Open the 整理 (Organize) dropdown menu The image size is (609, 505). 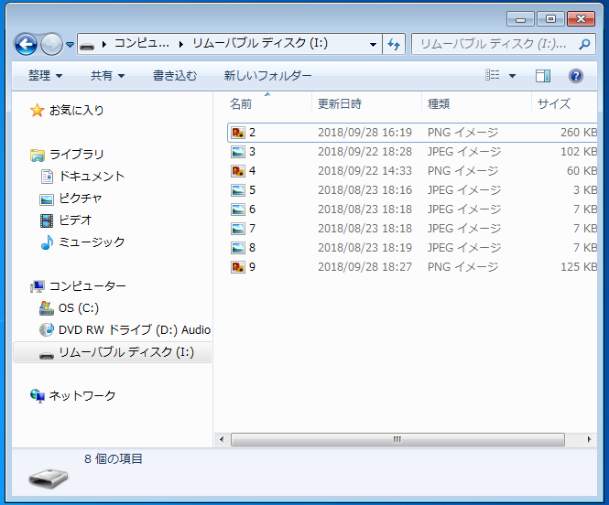45,76
